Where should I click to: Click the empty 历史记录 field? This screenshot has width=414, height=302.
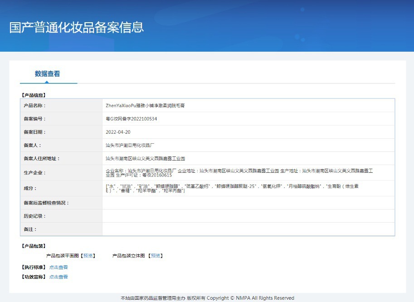click(248, 216)
